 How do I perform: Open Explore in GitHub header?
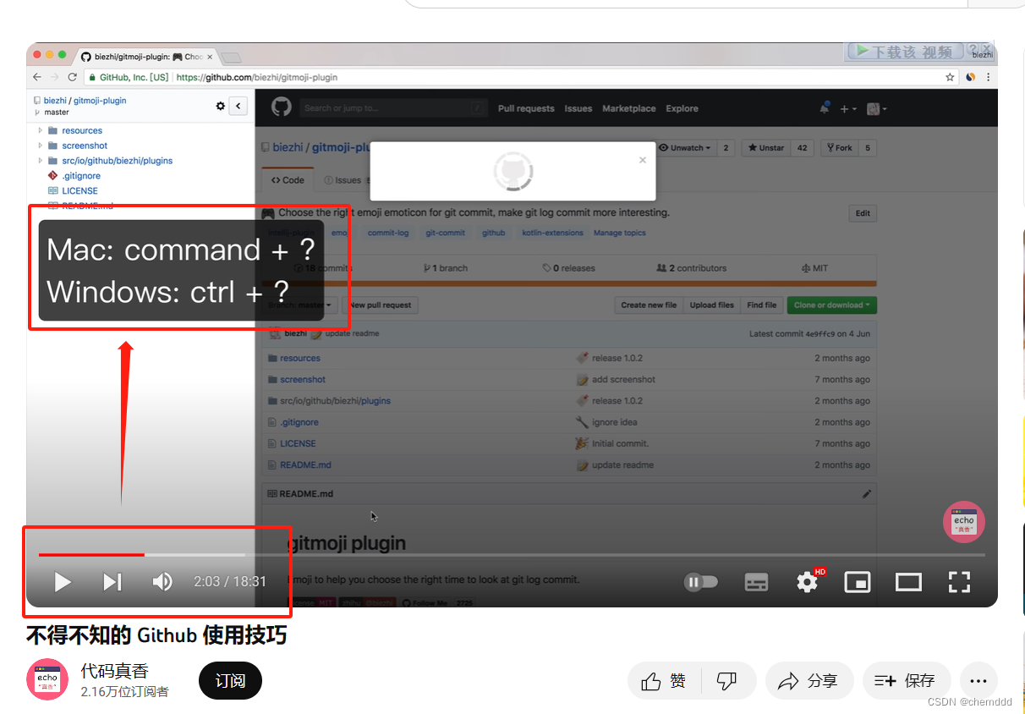(682, 108)
